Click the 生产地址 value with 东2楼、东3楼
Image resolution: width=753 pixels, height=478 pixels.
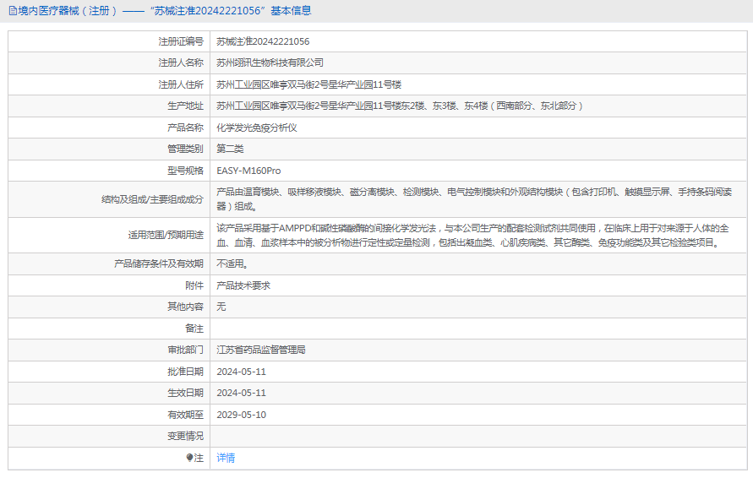[400, 106]
